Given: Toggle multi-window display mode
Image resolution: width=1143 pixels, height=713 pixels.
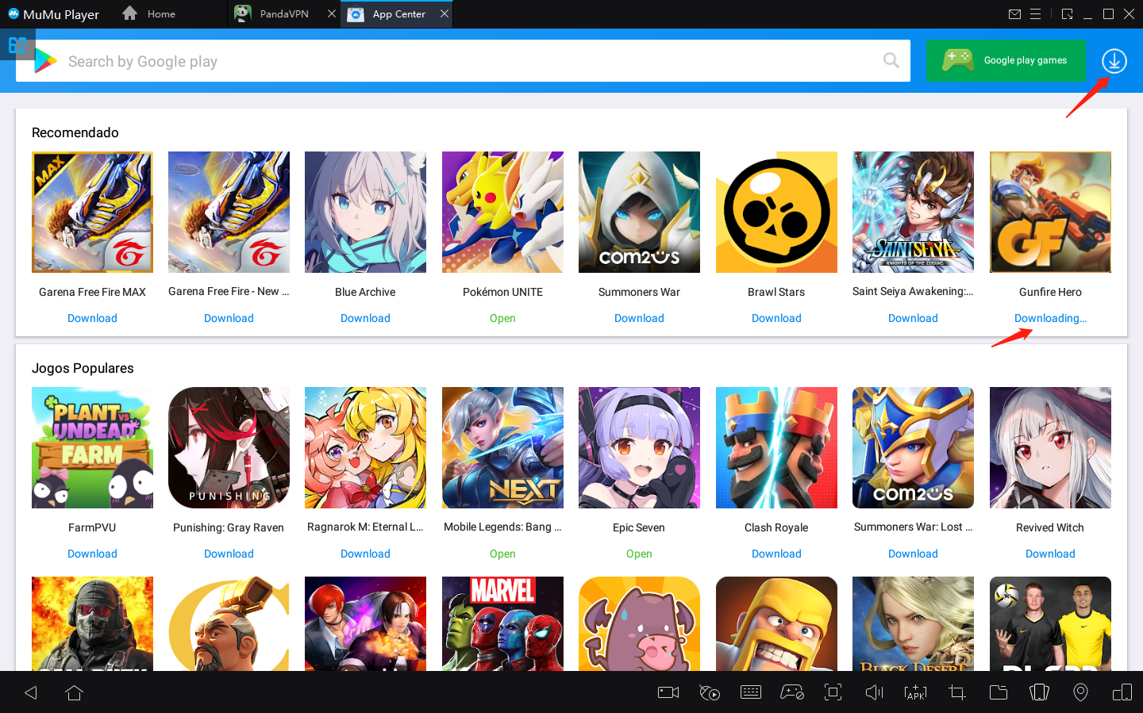Looking at the screenshot, I should 1122,692.
